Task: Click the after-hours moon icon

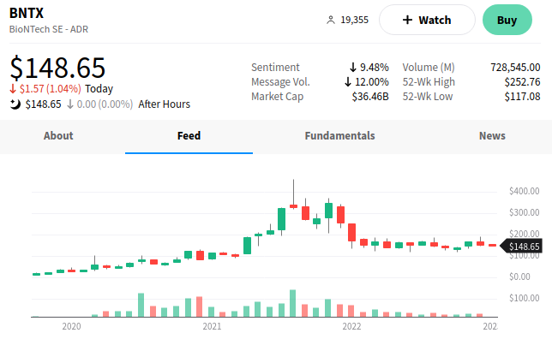Action: [x=15, y=104]
